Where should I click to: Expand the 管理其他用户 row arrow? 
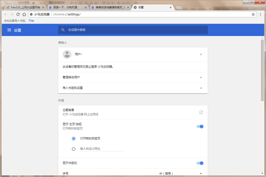point(201,77)
